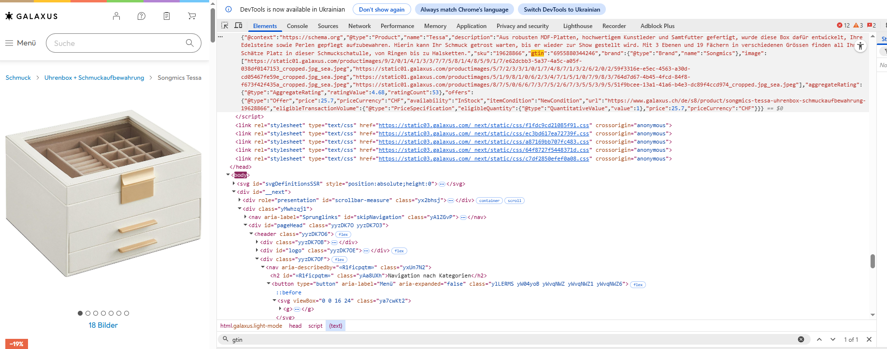Select fifth image carousel dot
Viewport: 887px width, 349px height.
point(111,313)
